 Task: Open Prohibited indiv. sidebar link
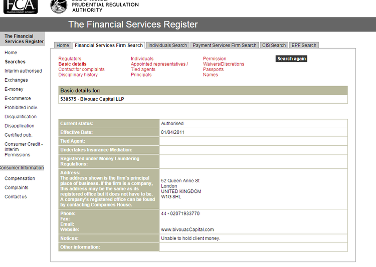[x=22, y=107]
